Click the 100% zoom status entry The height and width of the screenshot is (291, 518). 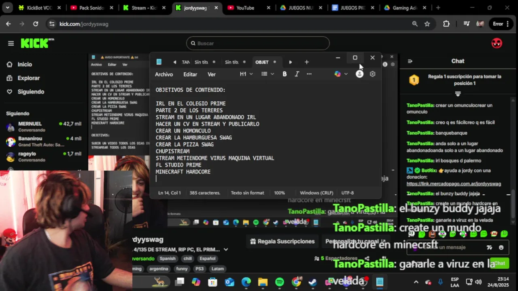point(279,193)
